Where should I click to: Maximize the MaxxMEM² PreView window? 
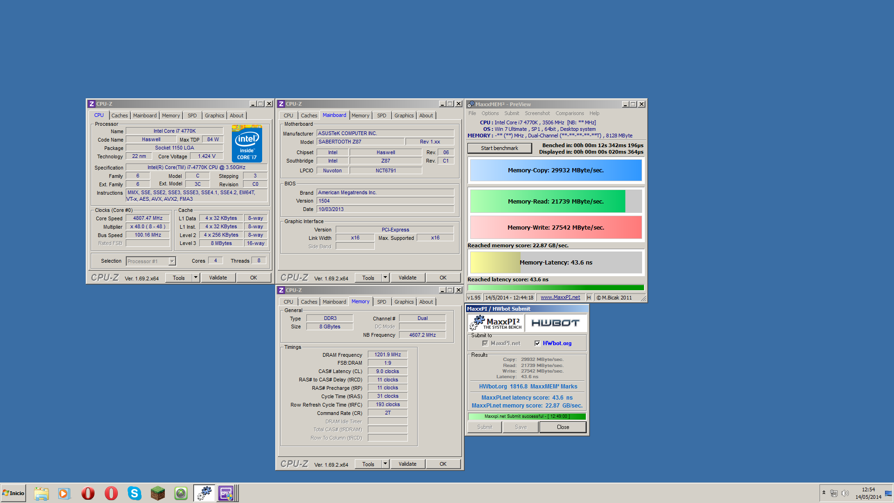(633, 104)
